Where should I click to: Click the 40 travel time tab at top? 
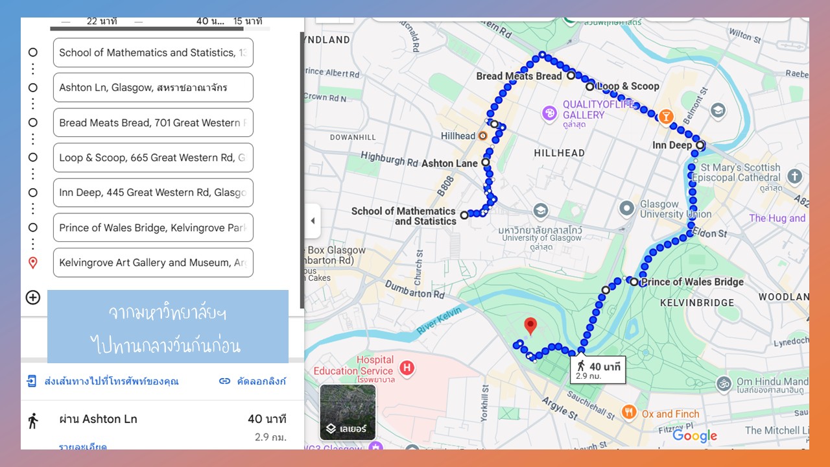point(210,21)
